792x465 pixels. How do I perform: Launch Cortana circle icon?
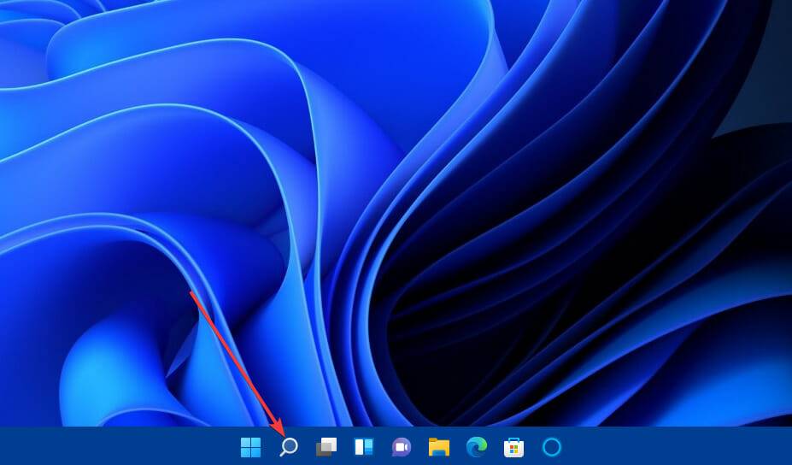(x=552, y=447)
